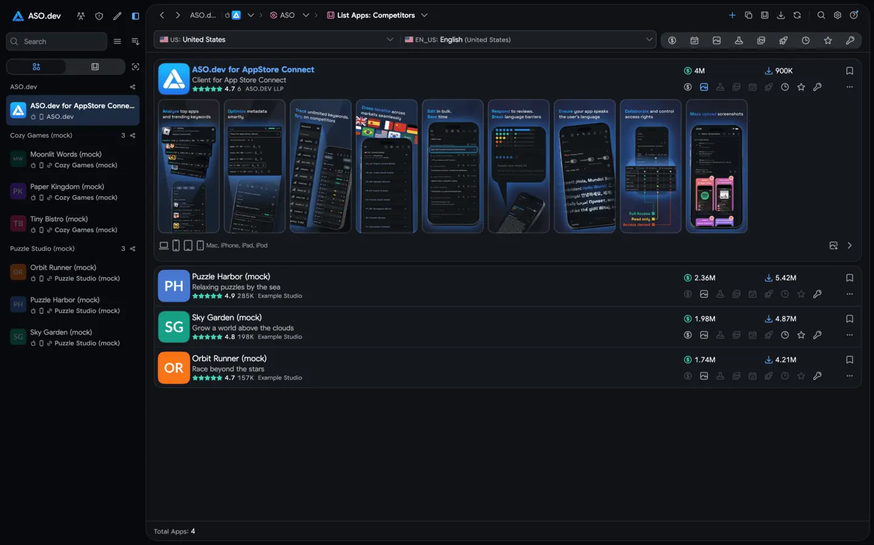Navigate back with the left arrow

(x=162, y=15)
